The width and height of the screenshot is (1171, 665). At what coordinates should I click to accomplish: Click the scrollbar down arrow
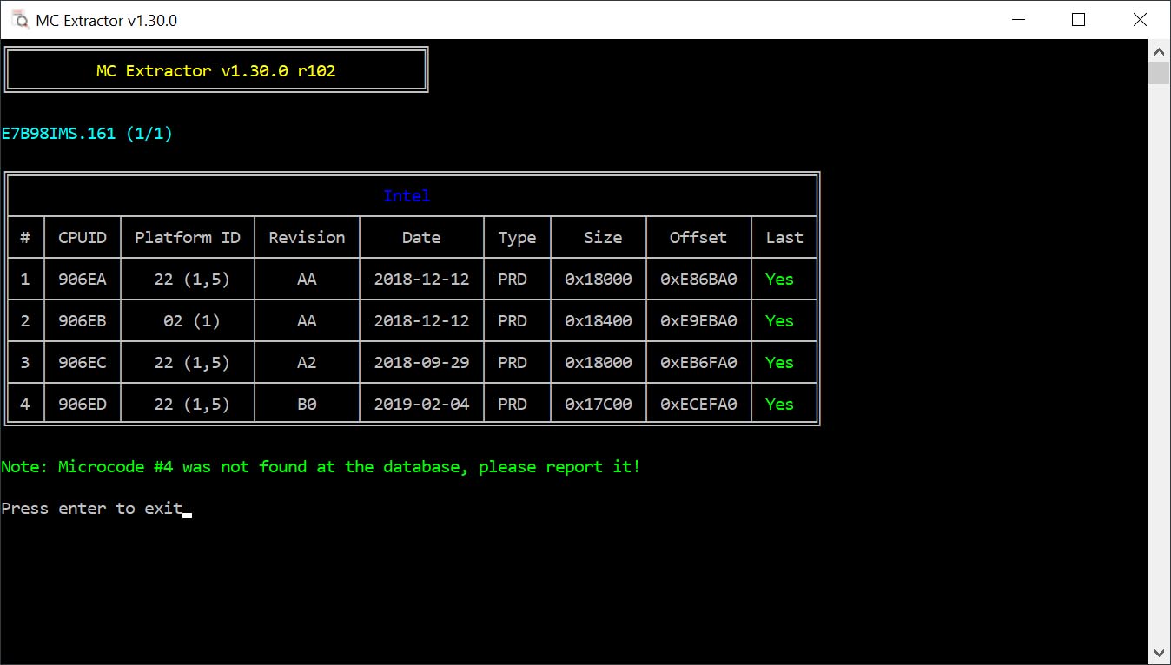point(1159,653)
